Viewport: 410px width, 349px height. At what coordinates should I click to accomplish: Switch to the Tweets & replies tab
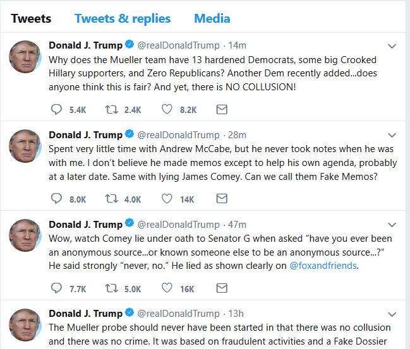point(123,18)
